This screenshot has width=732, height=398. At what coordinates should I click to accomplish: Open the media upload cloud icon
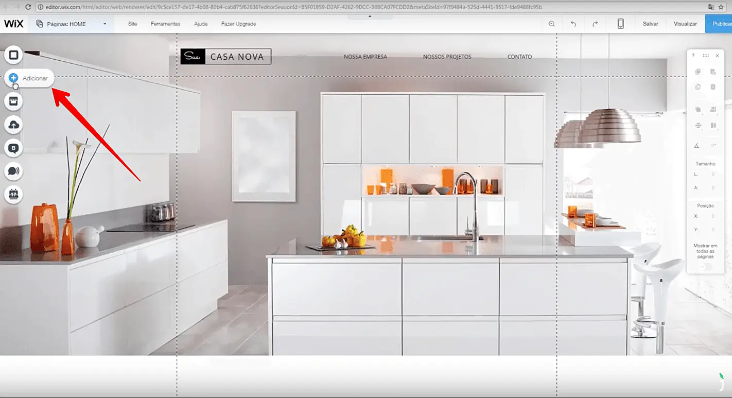(x=13, y=125)
